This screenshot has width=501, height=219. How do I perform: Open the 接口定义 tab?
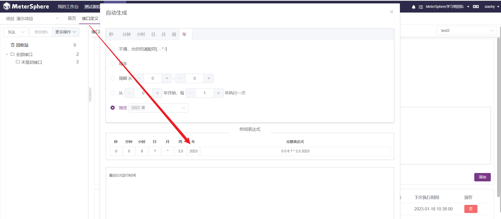point(90,19)
